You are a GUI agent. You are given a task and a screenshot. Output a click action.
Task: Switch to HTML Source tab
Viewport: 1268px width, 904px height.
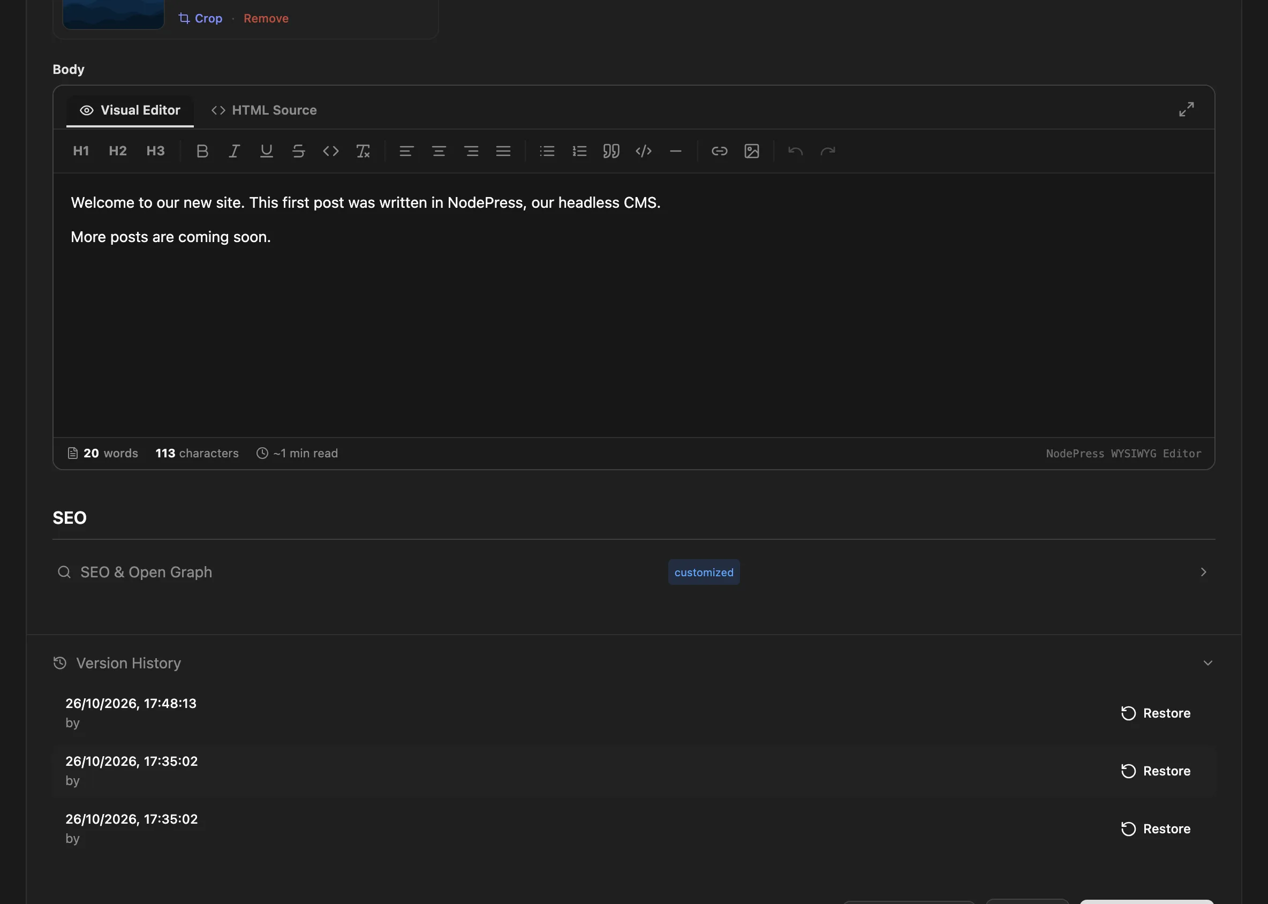tap(264, 110)
